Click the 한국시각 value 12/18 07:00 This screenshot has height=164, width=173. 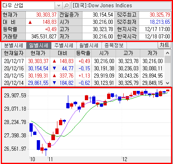(x=158, y=36)
